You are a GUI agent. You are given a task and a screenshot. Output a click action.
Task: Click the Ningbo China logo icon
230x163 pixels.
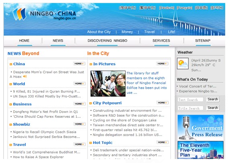coord(19,14)
